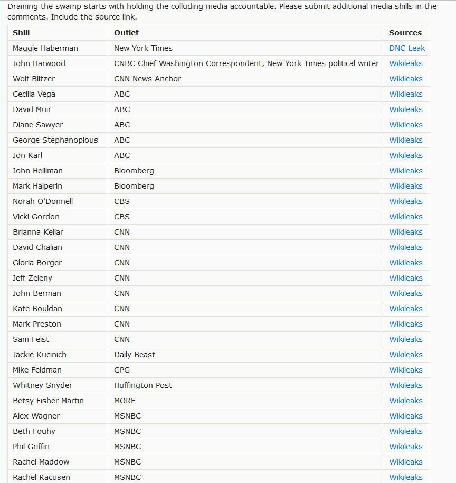Open Wikileaks link in Betsy Fisher Martin row

405,401
